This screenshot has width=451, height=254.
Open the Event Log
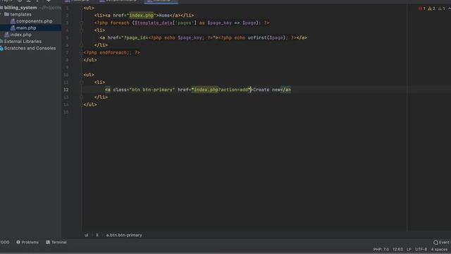[x=442, y=242]
